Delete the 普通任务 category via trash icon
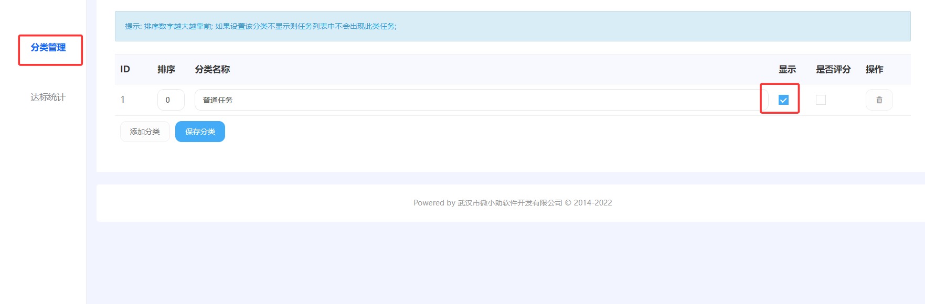This screenshot has width=925, height=304. click(x=879, y=100)
